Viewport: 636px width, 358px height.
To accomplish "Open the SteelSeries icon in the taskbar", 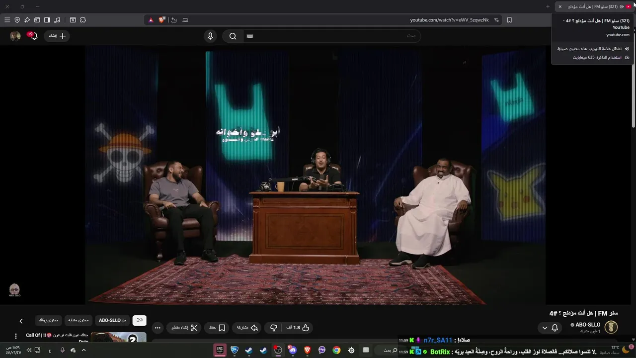I will (351, 350).
